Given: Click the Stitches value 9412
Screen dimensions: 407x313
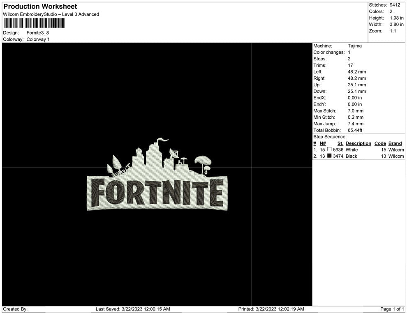Looking at the screenshot, I should 395,5.
